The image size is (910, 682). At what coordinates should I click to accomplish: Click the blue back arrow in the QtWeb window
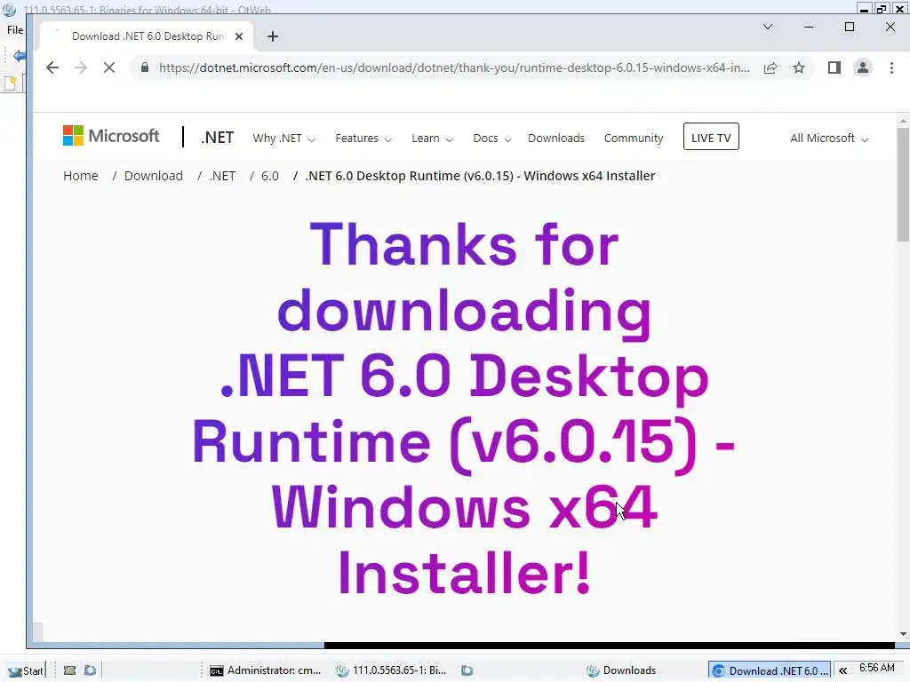click(20, 56)
